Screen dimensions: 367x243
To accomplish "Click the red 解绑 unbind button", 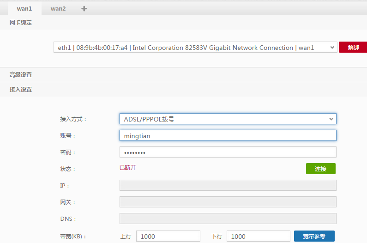I will pyautogui.click(x=353, y=48).
